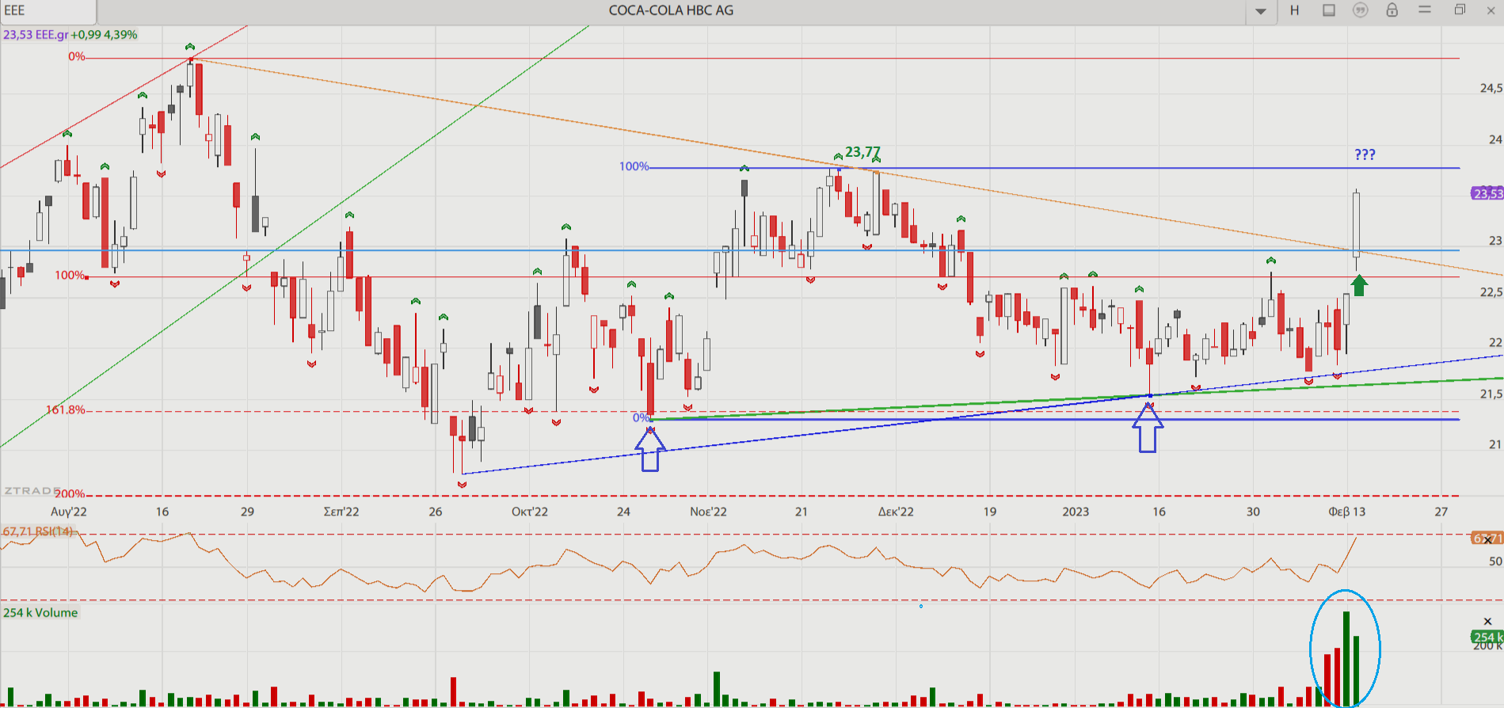Click the H timeframe button

[1295, 10]
